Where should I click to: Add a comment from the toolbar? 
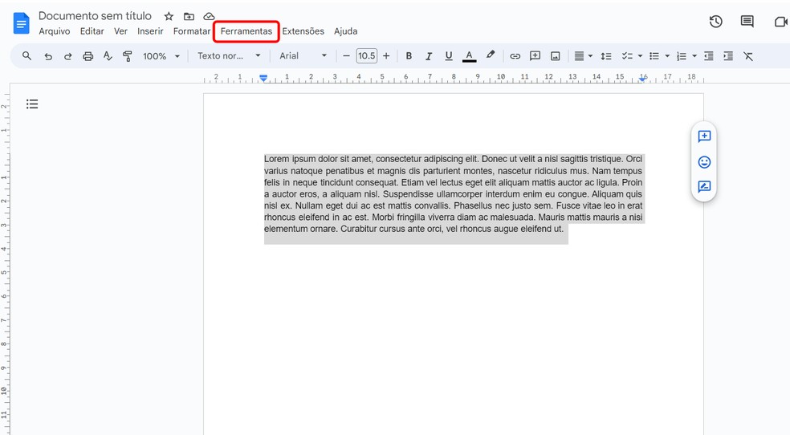point(535,56)
